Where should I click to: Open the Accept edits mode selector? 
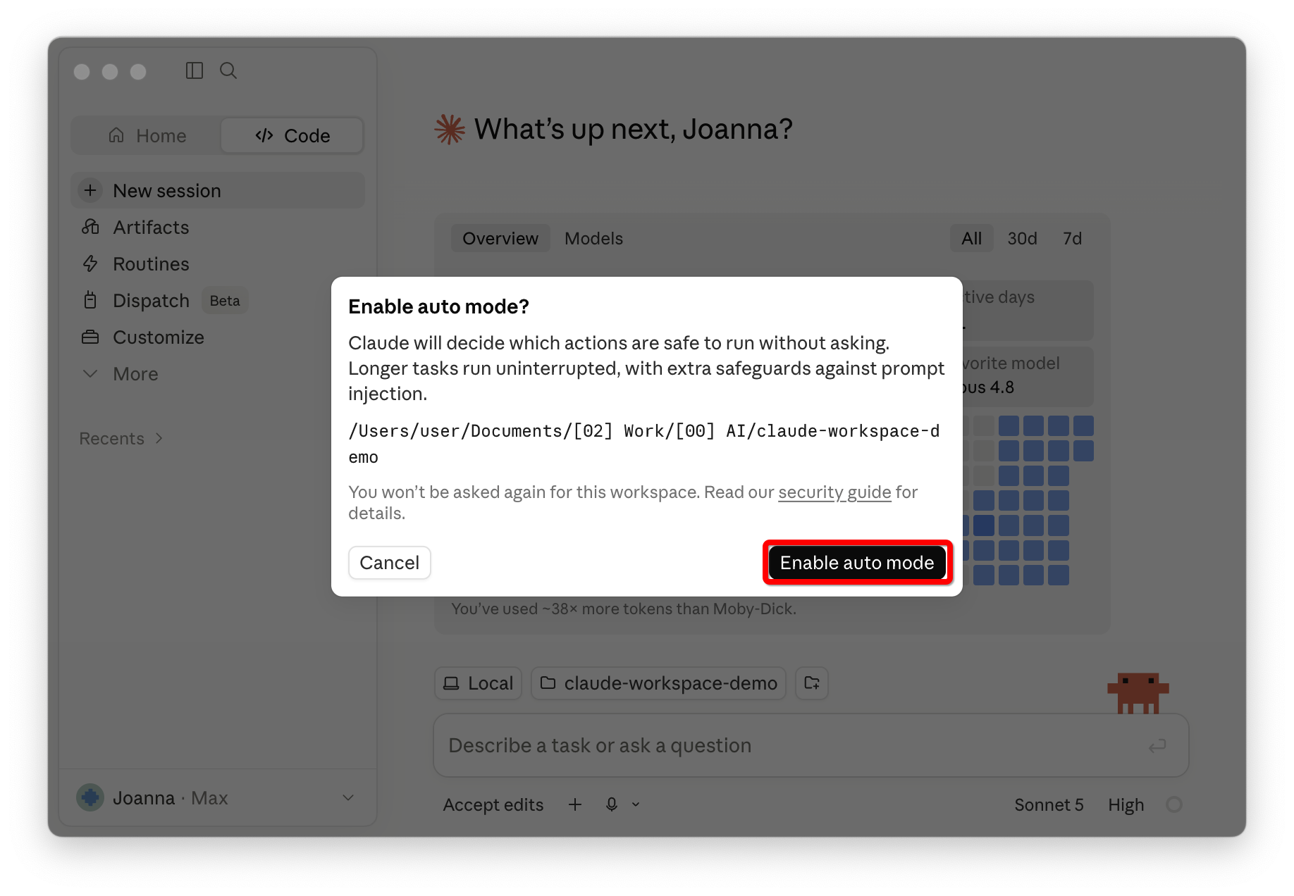click(493, 804)
